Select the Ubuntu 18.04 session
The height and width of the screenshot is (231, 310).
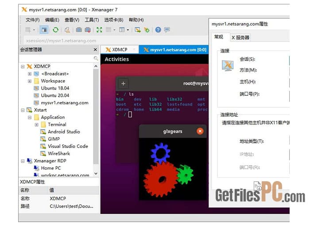(55, 88)
